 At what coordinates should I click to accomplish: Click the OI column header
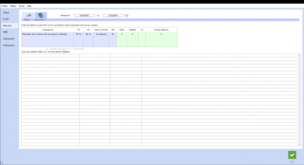coord(79,30)
